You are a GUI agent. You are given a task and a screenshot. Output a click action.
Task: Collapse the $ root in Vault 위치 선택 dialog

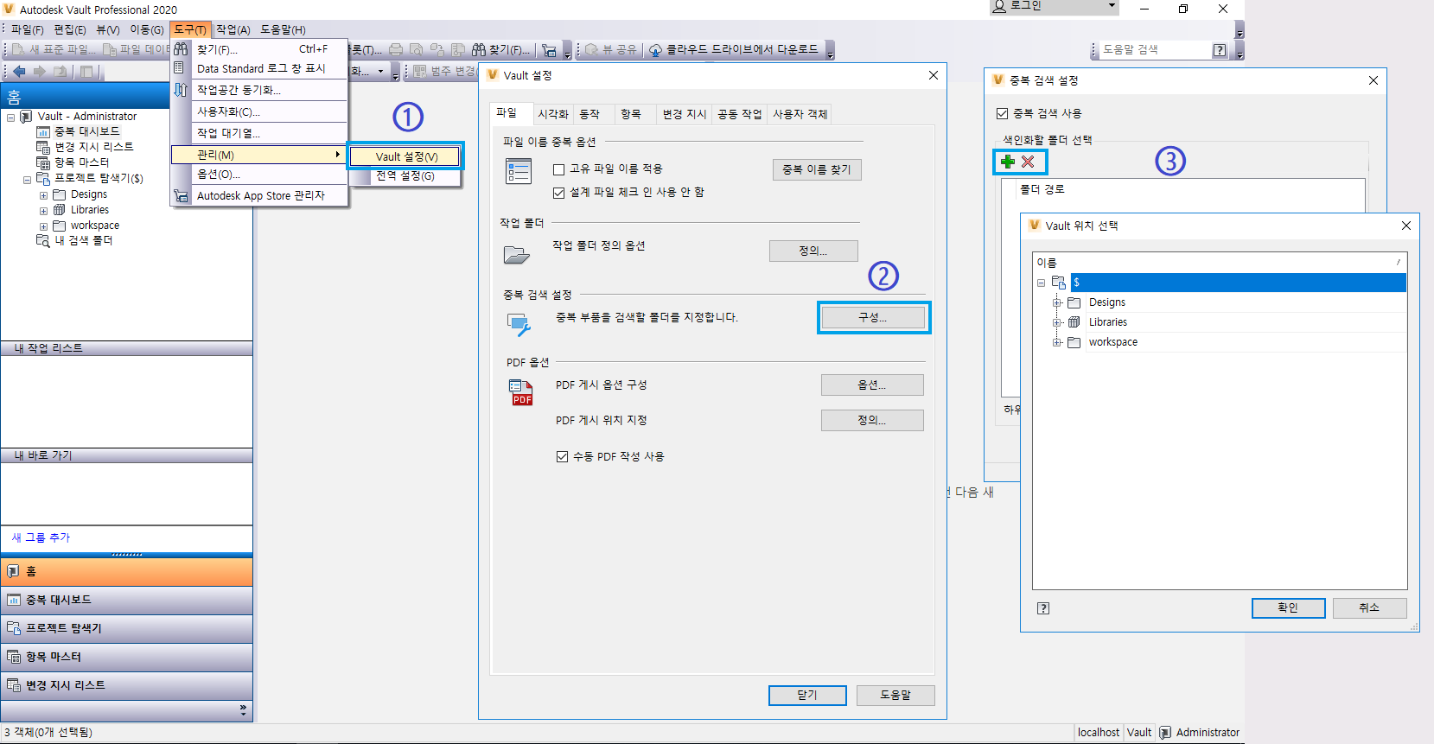(x=1042, y=283)
